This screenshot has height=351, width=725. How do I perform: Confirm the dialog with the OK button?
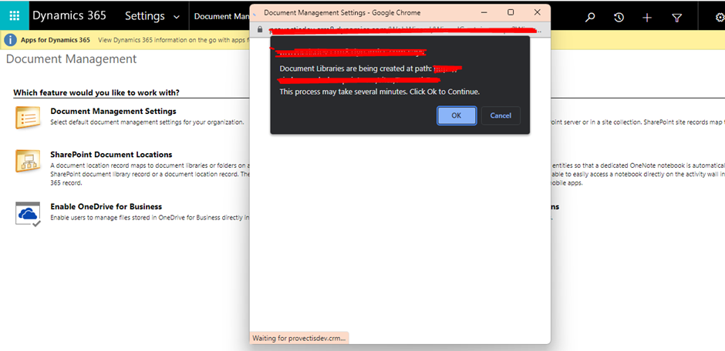pyautogui.click(x=457, y=115)
